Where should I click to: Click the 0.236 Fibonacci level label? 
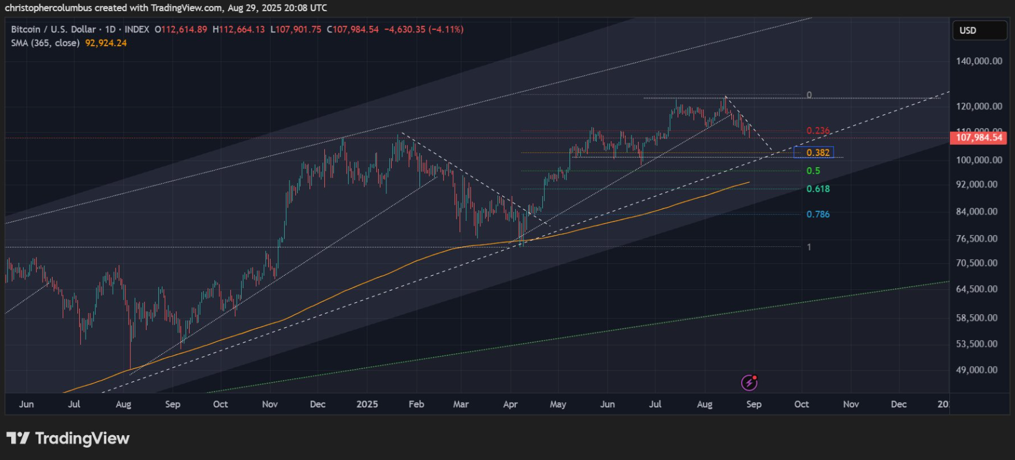pyautogui.click(x=818, y=131)
